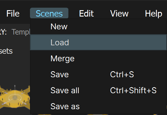Open the Help menu
Image resolution: width=167 pixels, height=115 pixels.
pyautogui.click(x=154, y=13)
